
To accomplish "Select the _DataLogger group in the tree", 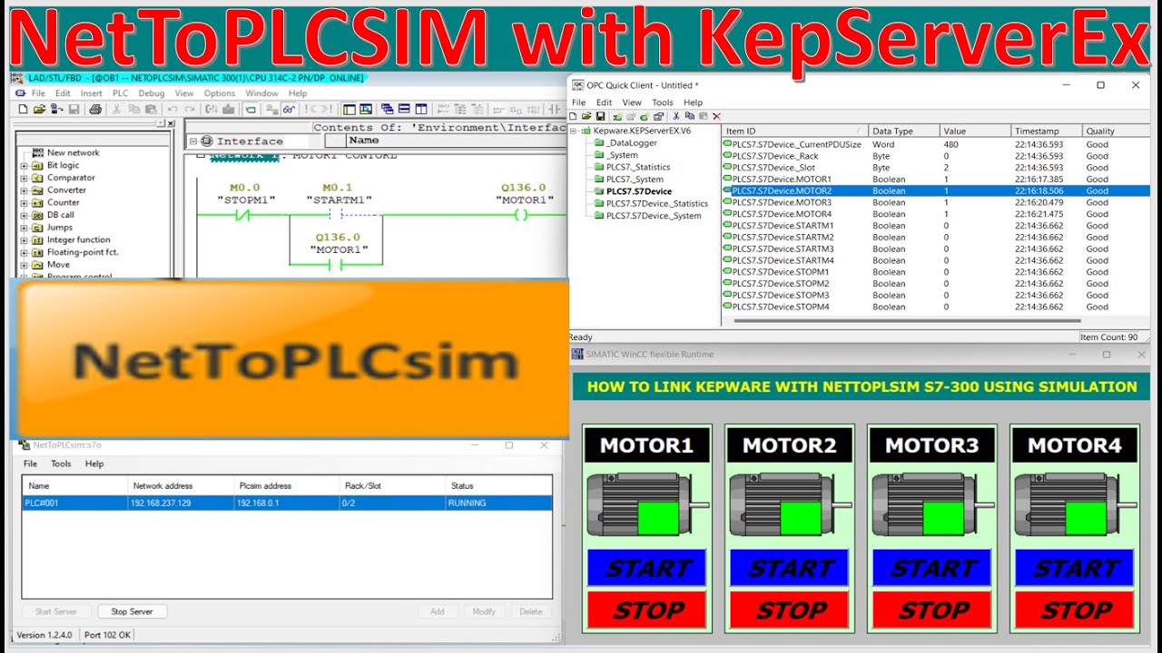I will tap(632, 142).
